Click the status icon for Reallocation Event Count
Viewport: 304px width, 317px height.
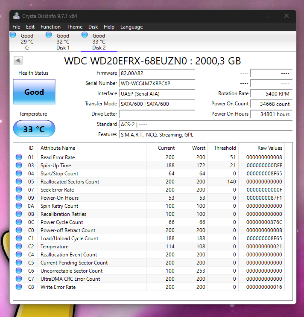(19, 254)
